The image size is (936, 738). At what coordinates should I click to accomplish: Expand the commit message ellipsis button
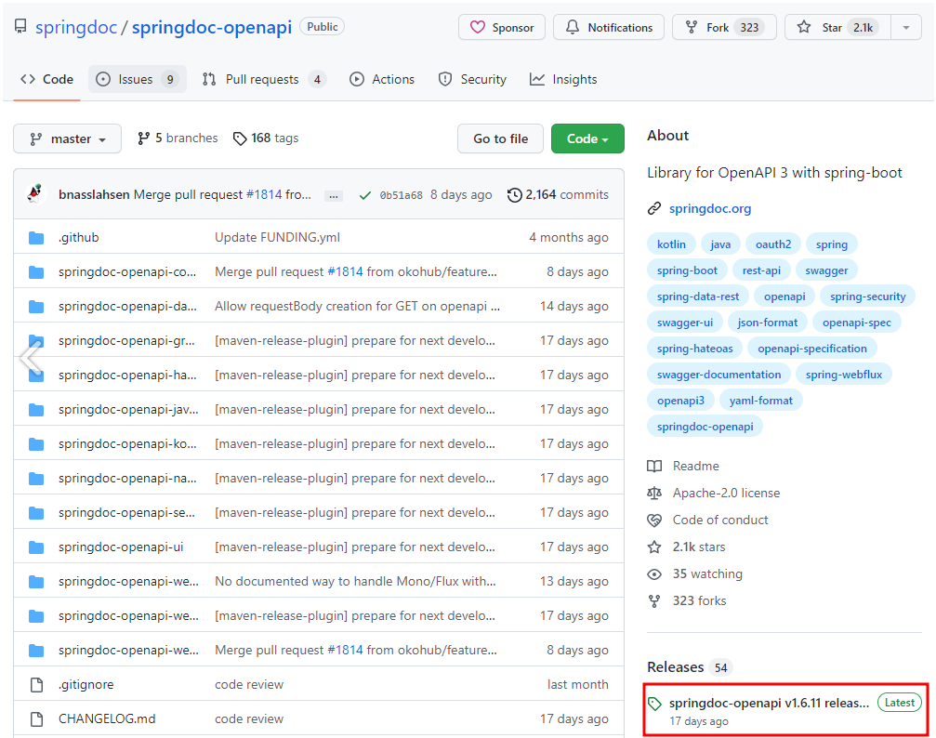click(x=333, y=196)
